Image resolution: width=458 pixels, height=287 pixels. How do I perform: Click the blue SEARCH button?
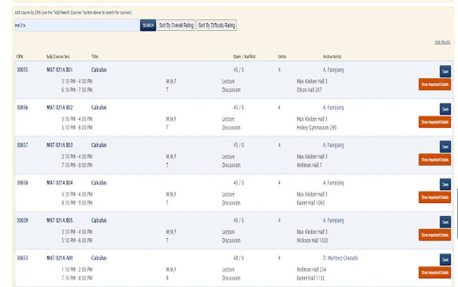148,26
